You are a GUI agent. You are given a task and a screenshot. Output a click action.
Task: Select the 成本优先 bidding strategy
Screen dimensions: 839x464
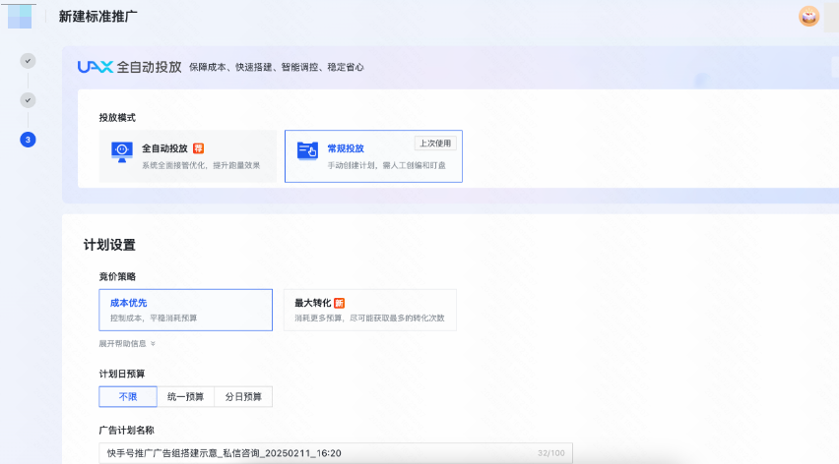tap(186, 311)
